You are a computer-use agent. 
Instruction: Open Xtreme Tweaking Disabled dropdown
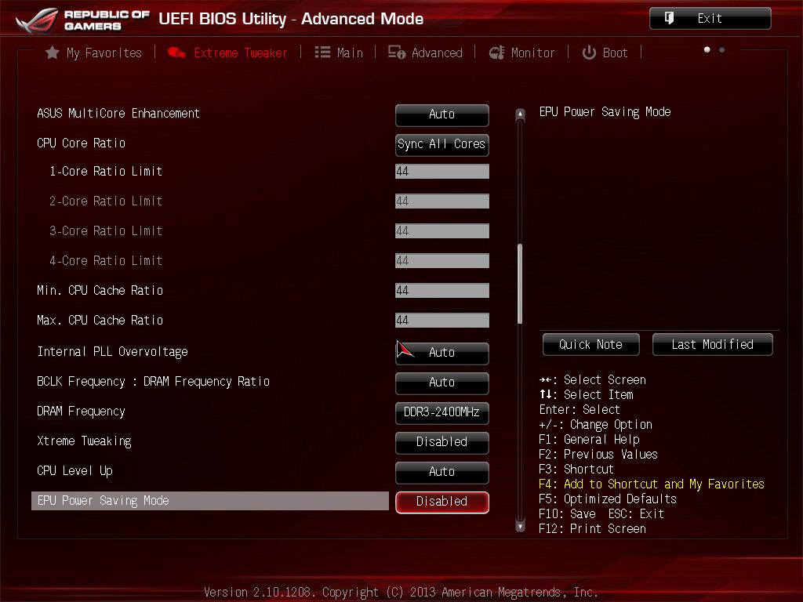[x=442, y=442]
